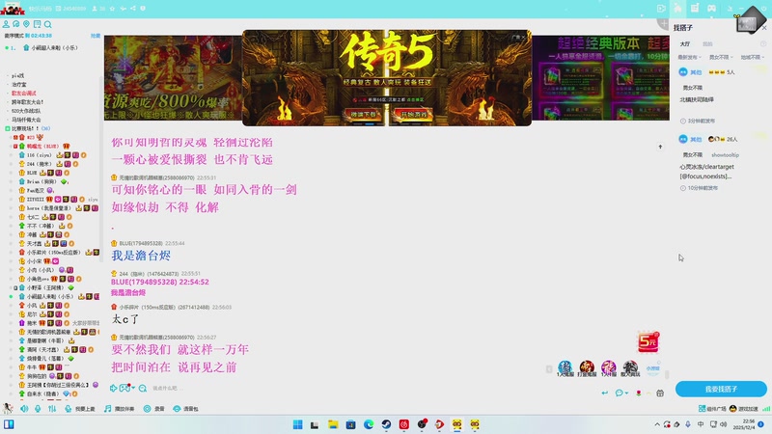Select the 马场纤视大会 channel
772x434 pixels.
pyautogui.click(x=26, y=120)
